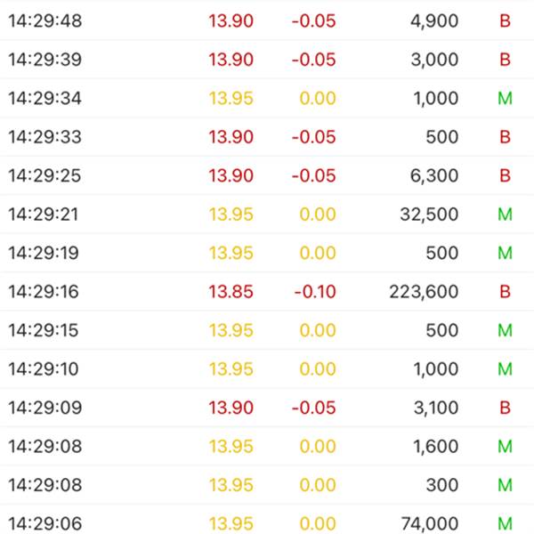Click the -0.10 price change value

(x=315, y=292)
